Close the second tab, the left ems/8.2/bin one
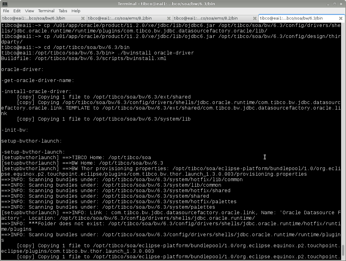Screen dimensions: 346x261 pyautogui.click(x=169, y=18)
